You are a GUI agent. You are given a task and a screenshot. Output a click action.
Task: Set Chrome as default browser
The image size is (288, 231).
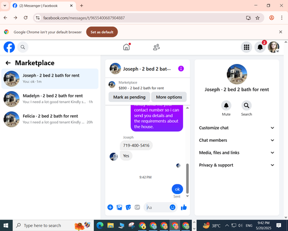click(x=102, y=32)
